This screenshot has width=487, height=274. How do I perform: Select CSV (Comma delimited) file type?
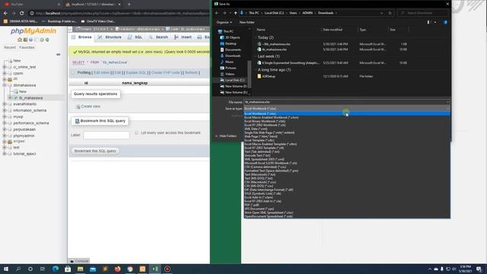(x=347, y=167)
